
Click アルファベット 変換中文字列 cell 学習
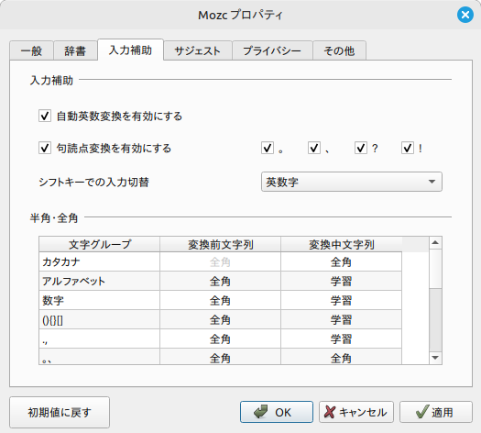pos(341,282)
